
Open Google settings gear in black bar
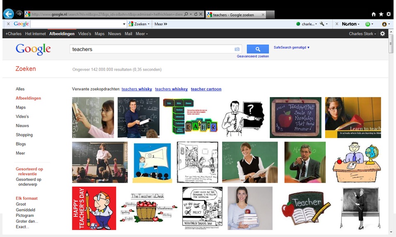click(383, 33)
